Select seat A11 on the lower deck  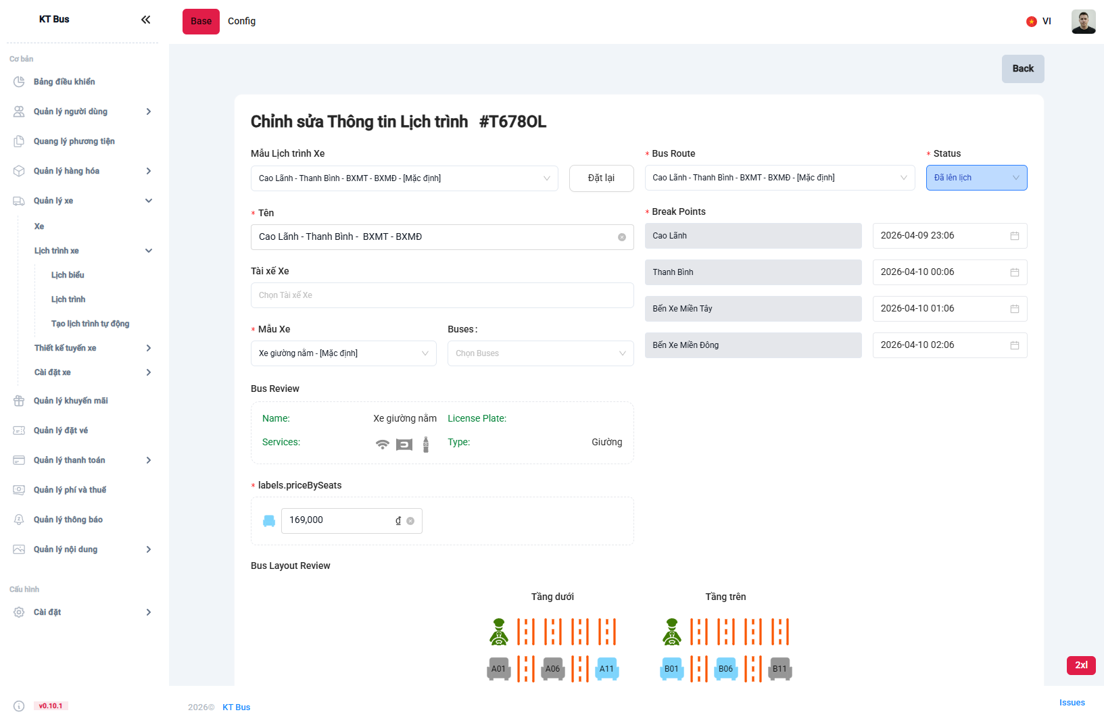(606, 669)
